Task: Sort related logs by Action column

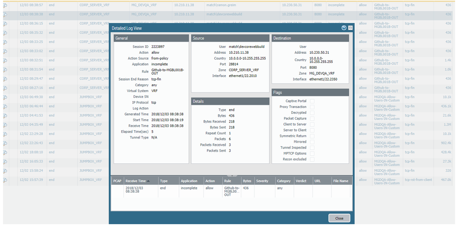Action: 213,181
